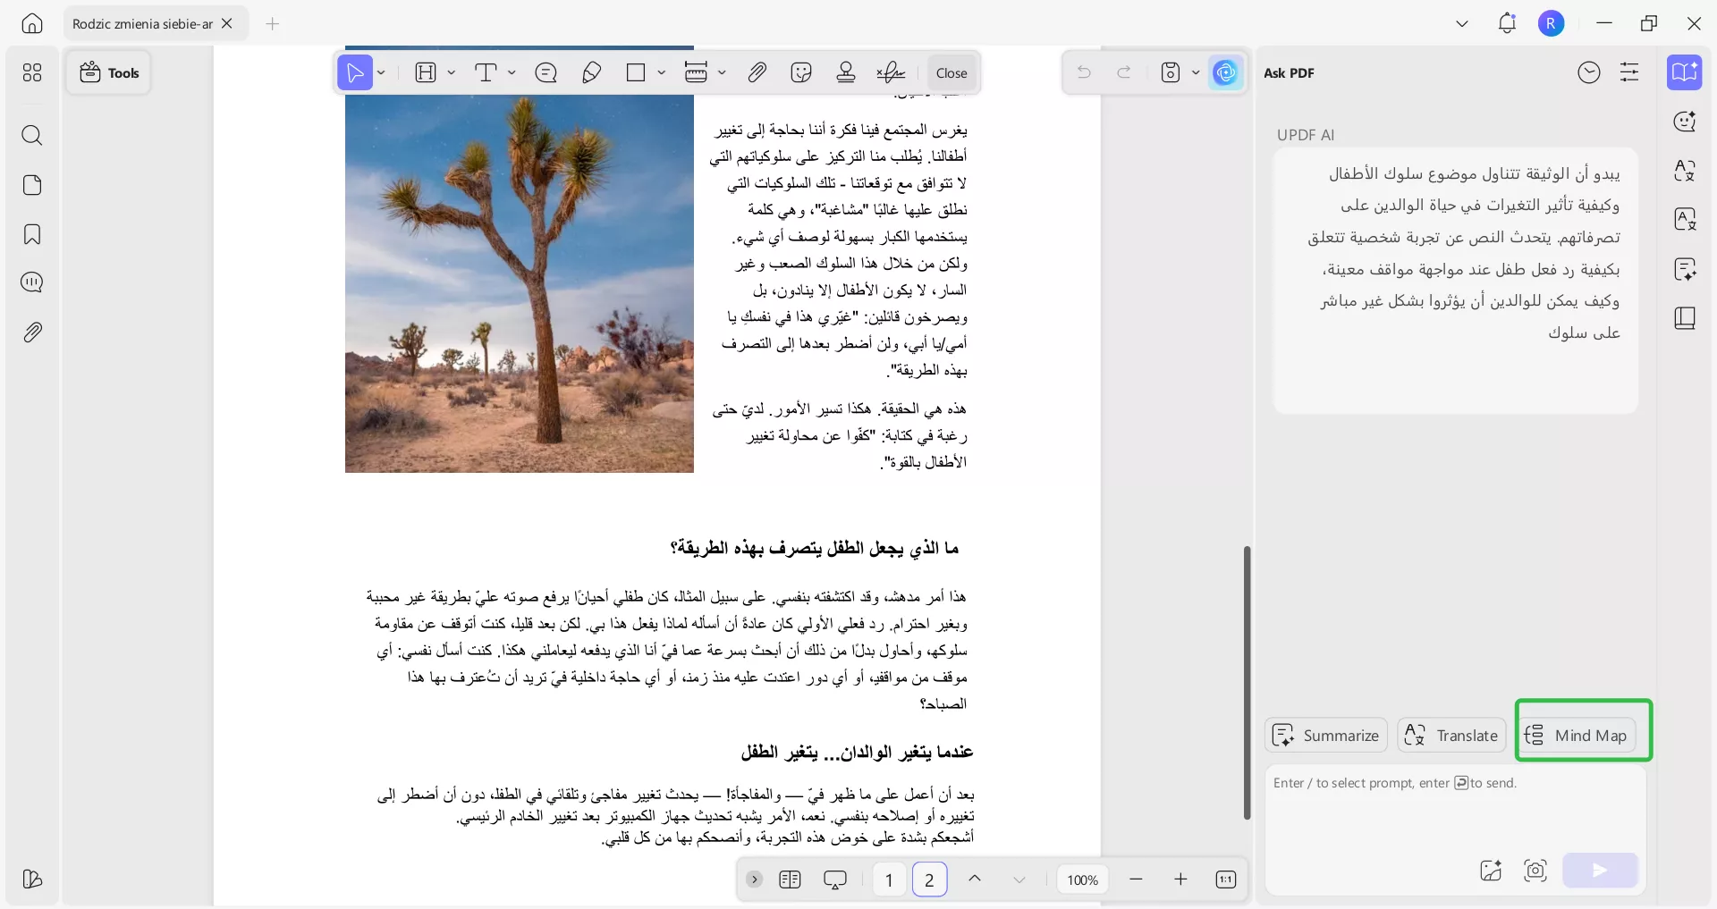Screen dimensions: 1717x909
Task: Toggle 1:1 actual size zoom
Action: click(x=1226, y=880)
